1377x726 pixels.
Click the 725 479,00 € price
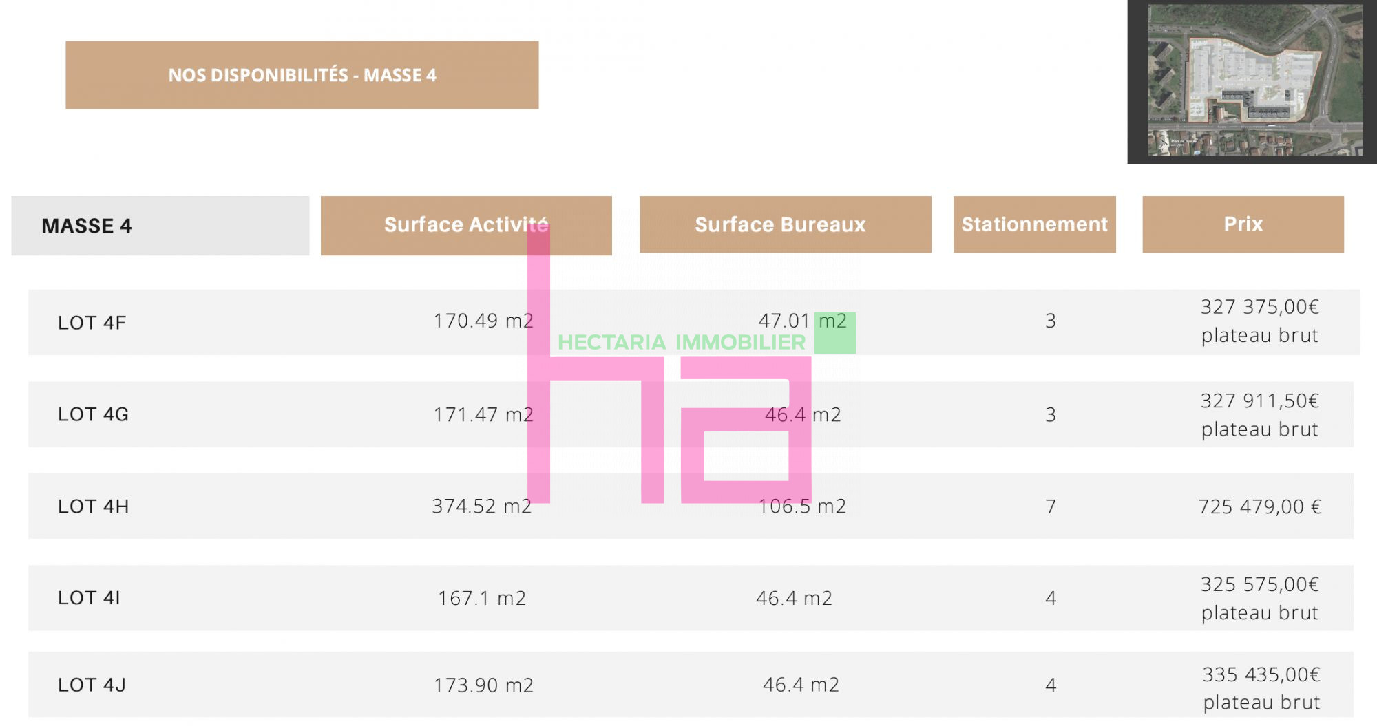[1260, 507]
